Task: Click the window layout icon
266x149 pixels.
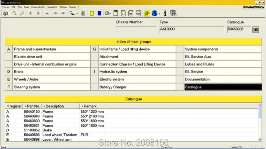Action: click(x=173, y=13)
